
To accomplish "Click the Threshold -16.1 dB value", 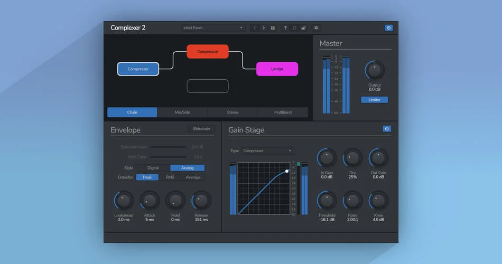I will pyautogui.click(x=327, y=220).
